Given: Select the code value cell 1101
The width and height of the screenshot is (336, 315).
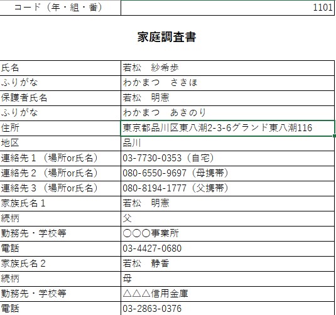Looking at the screenshot, I should 227,8.
